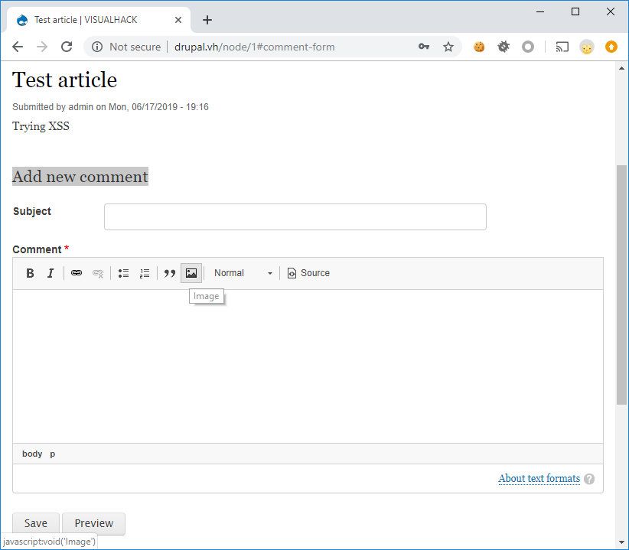Click the vertical scrollbar thumb
Image resolution: width=629 pixels, height=550 pixels.
(x=622, y=285)
